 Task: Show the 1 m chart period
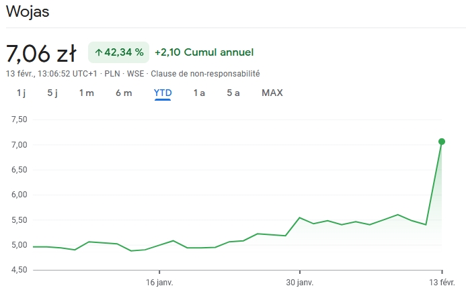click(86, 93)
